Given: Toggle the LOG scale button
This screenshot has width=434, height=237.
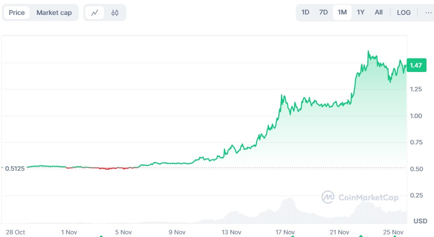Looking at the screenshot, I should (404, 12).
